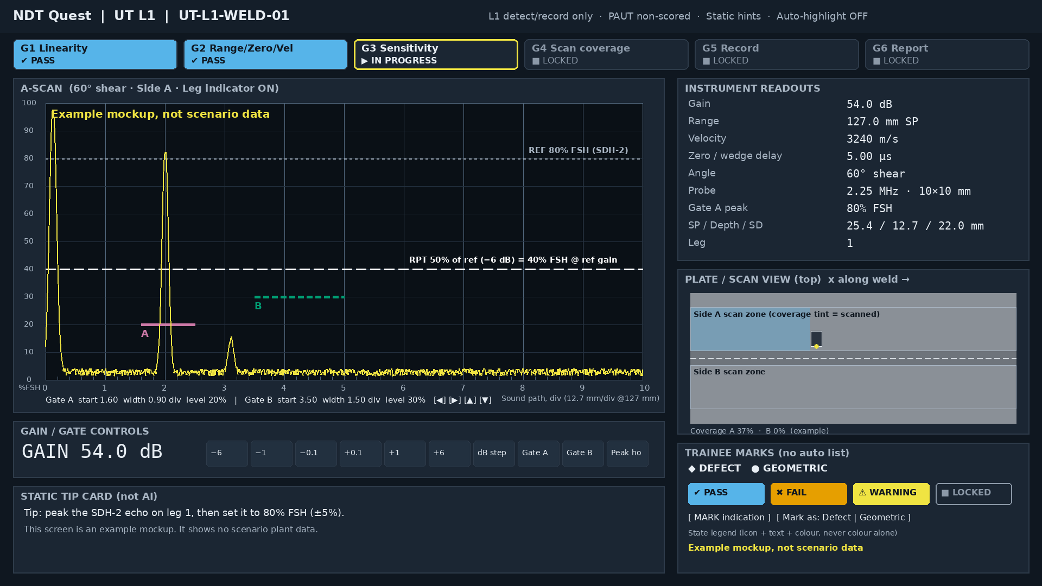Click the Gain 54.0 dB readout value
This screenshot has height=586, width=1042.
[x=869, y=104]
